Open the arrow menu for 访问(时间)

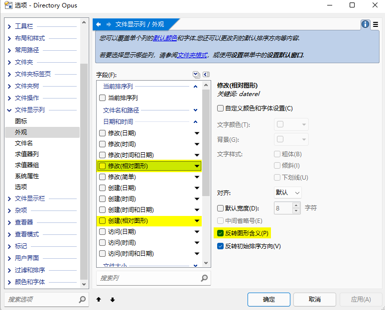pyautogui.click(x=197, y=242)
